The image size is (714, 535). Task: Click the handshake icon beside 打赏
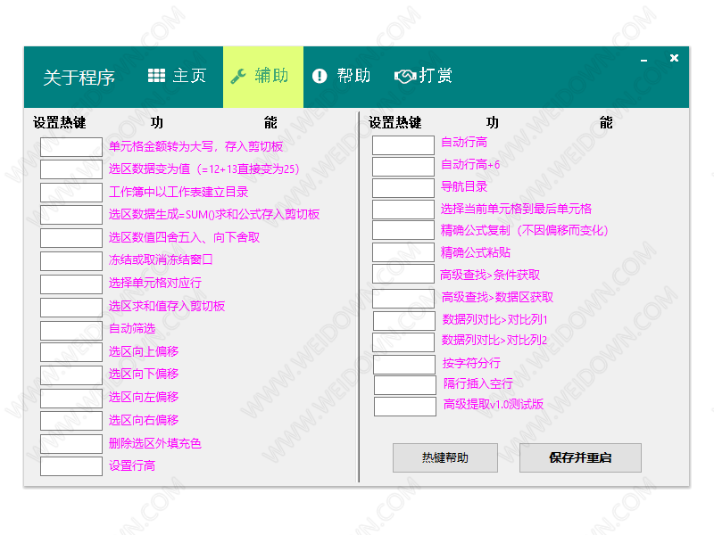coord(405,77)
